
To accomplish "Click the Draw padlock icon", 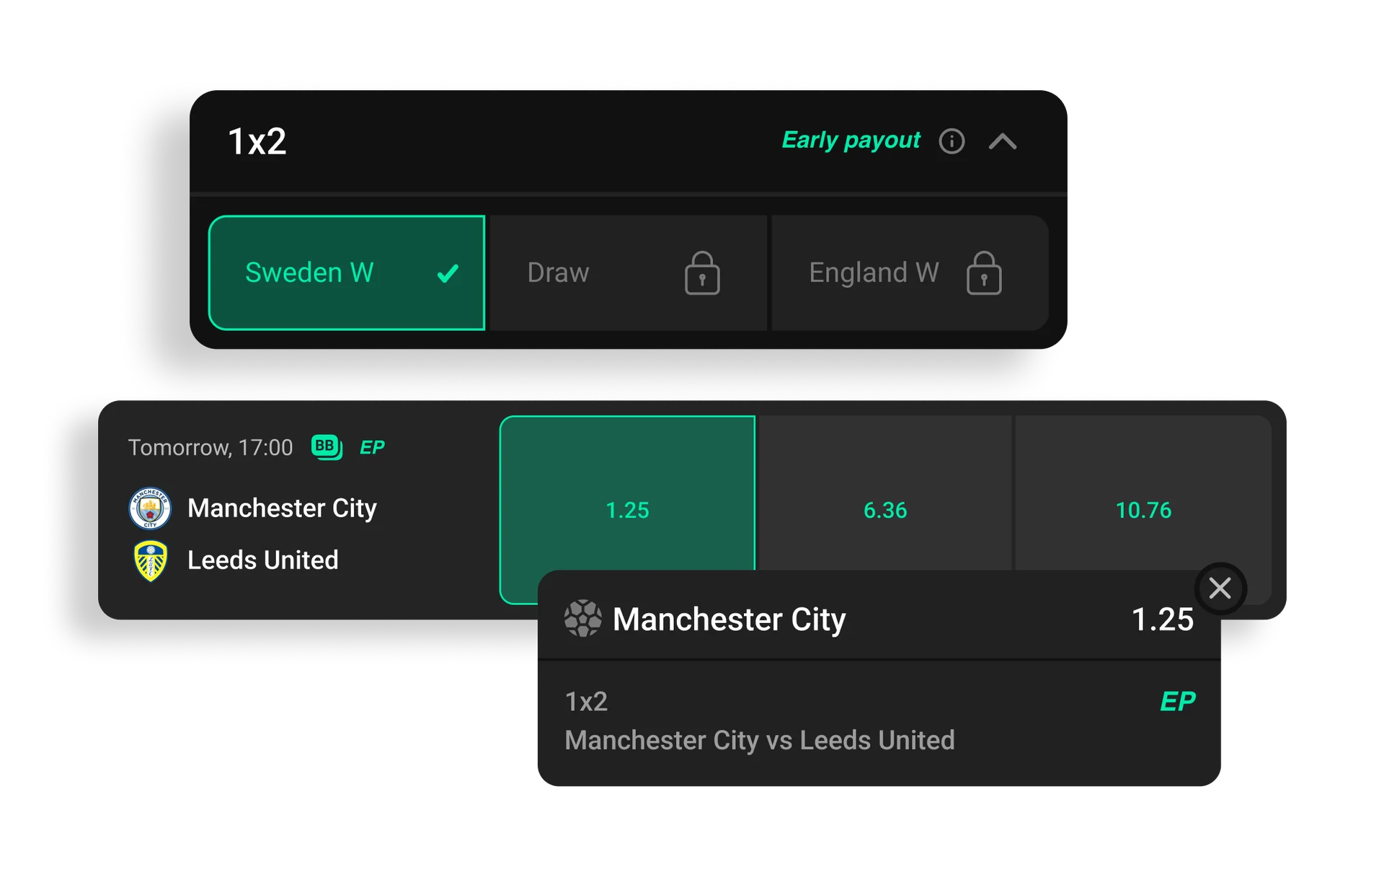I will (x=701, y=273).
